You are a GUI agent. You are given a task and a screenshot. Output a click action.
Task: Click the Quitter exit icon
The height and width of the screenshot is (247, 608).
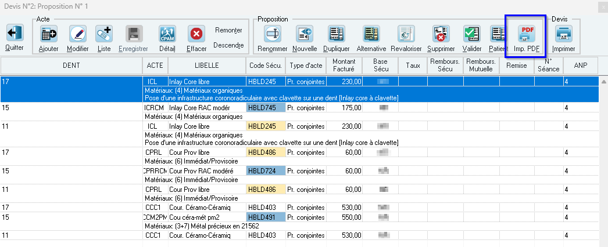point(15,34)
